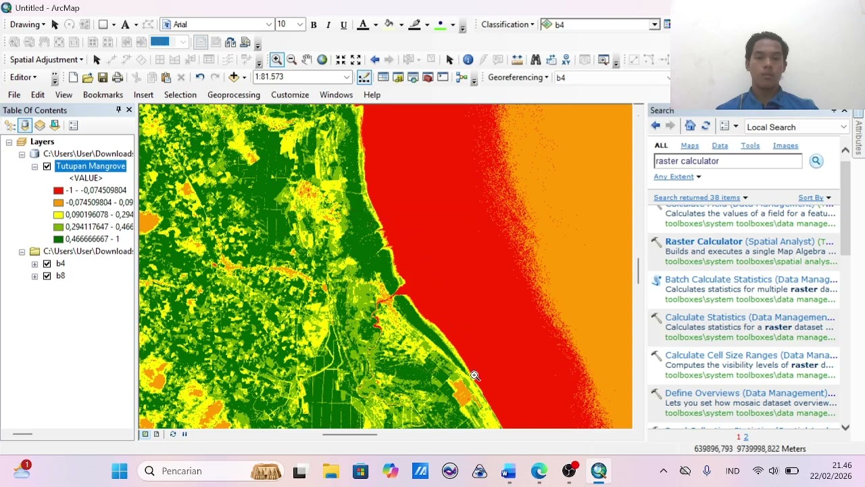Open the Customize menu
This screenshot has height=487, width=865.
[x=289, y=95]
